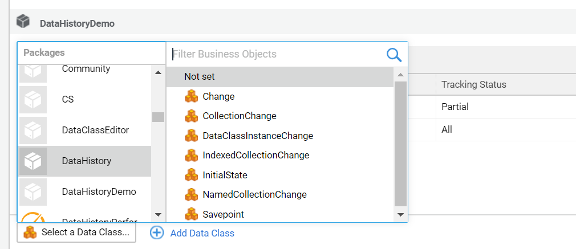Choose DataClassInstanceChange from the list
The width and height of the screenshot is (576, 249).
(x=280, y=136)
